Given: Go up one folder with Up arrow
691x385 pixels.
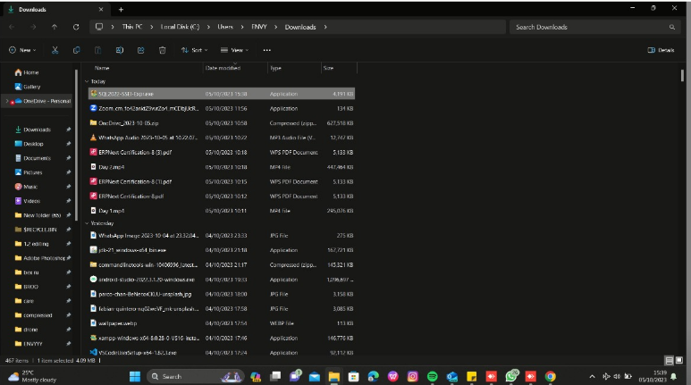Looking at the screenshot, I should click(x=55, y=27).
